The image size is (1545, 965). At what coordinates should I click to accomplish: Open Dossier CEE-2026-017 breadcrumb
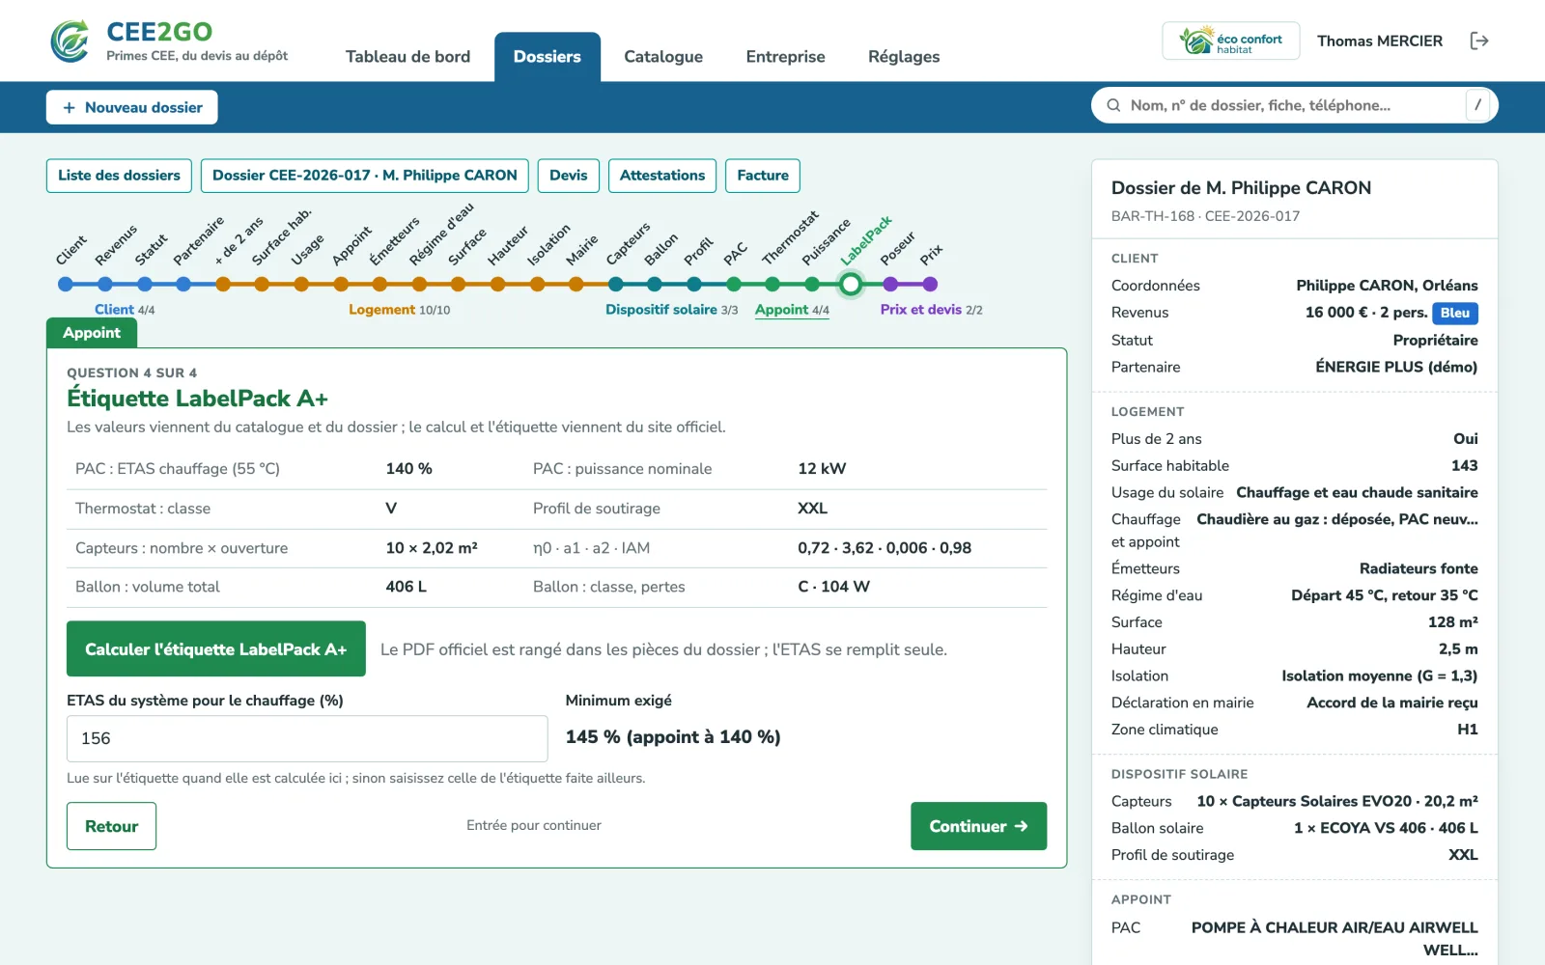(x=365, y=176)
